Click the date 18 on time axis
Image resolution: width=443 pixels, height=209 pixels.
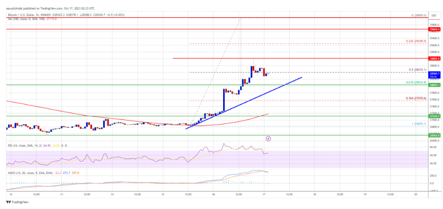click(x=315, y=194)
